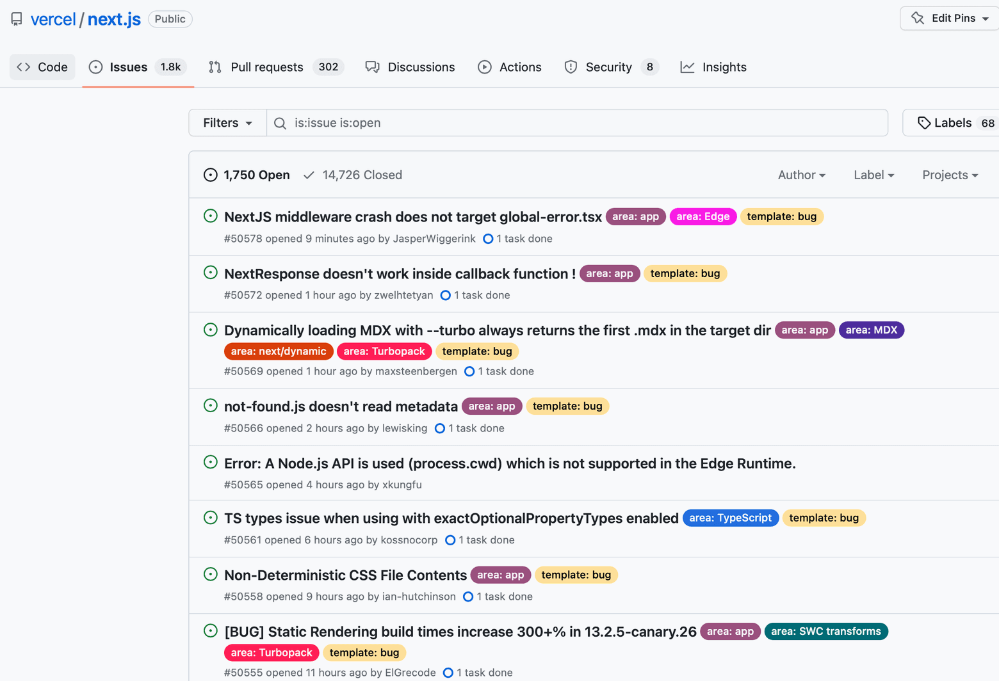Click open icon for TS types issue
Screen dimensions: 999x681
[211, 517]
